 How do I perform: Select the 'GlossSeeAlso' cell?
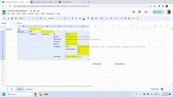[x=71, y=49]
